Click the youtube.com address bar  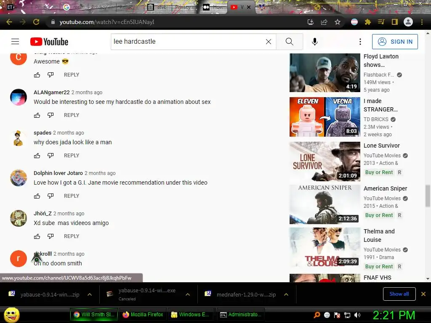click(x=176, y=22)
